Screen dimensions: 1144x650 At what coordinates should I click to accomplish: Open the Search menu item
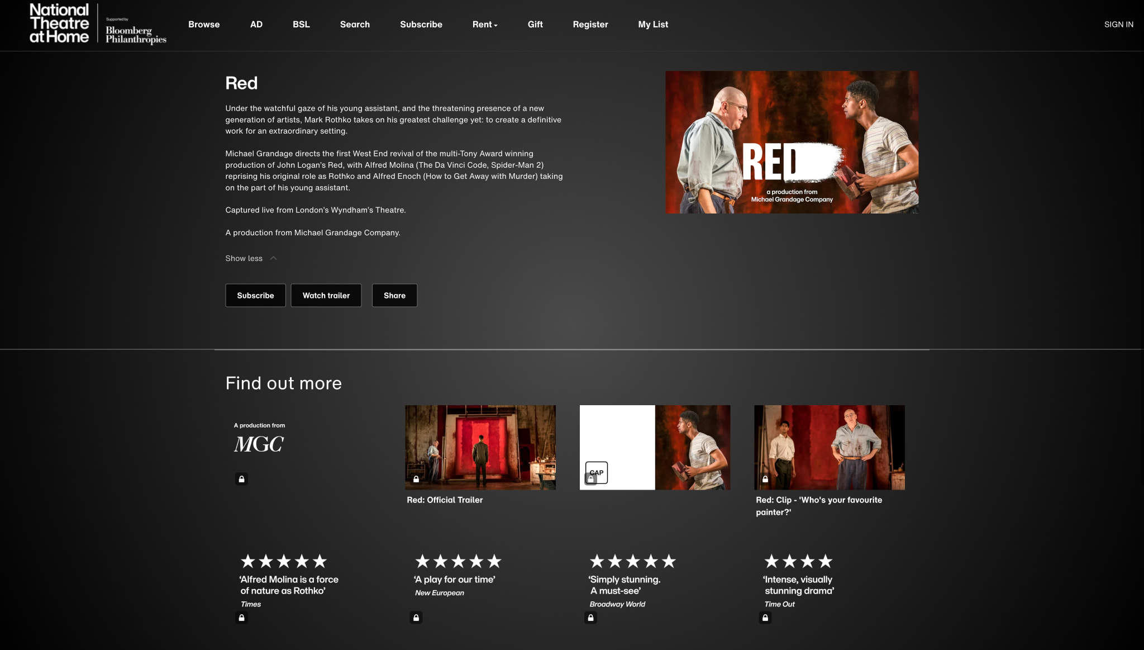355,25
